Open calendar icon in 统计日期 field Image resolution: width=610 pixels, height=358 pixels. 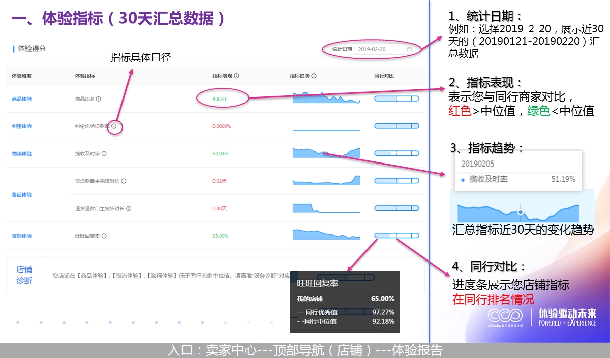[x=410, y=49]
